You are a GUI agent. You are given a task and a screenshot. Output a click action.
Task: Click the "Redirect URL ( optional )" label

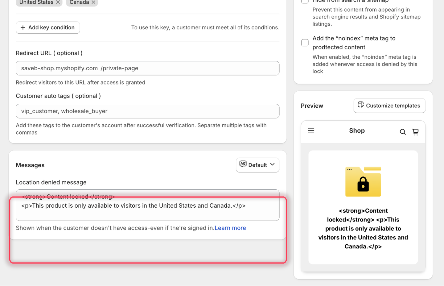tap(49, 53)
